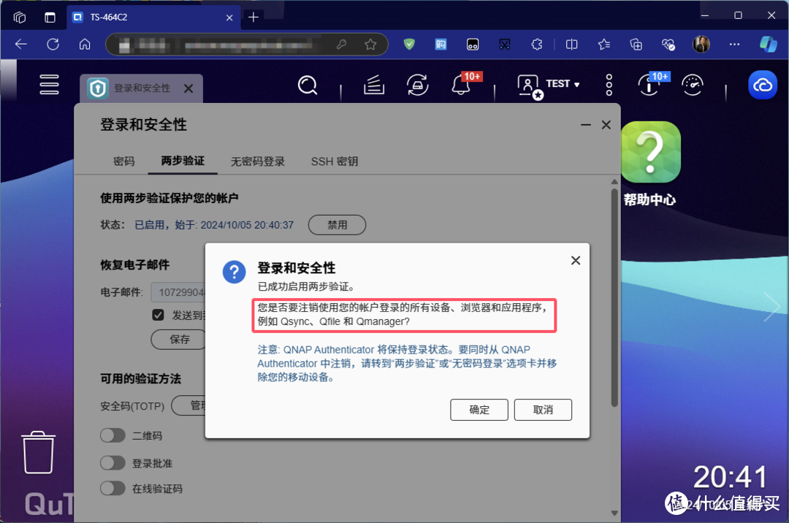
Task: Open Edge's Settings and more menu
Action: point(733,44)
